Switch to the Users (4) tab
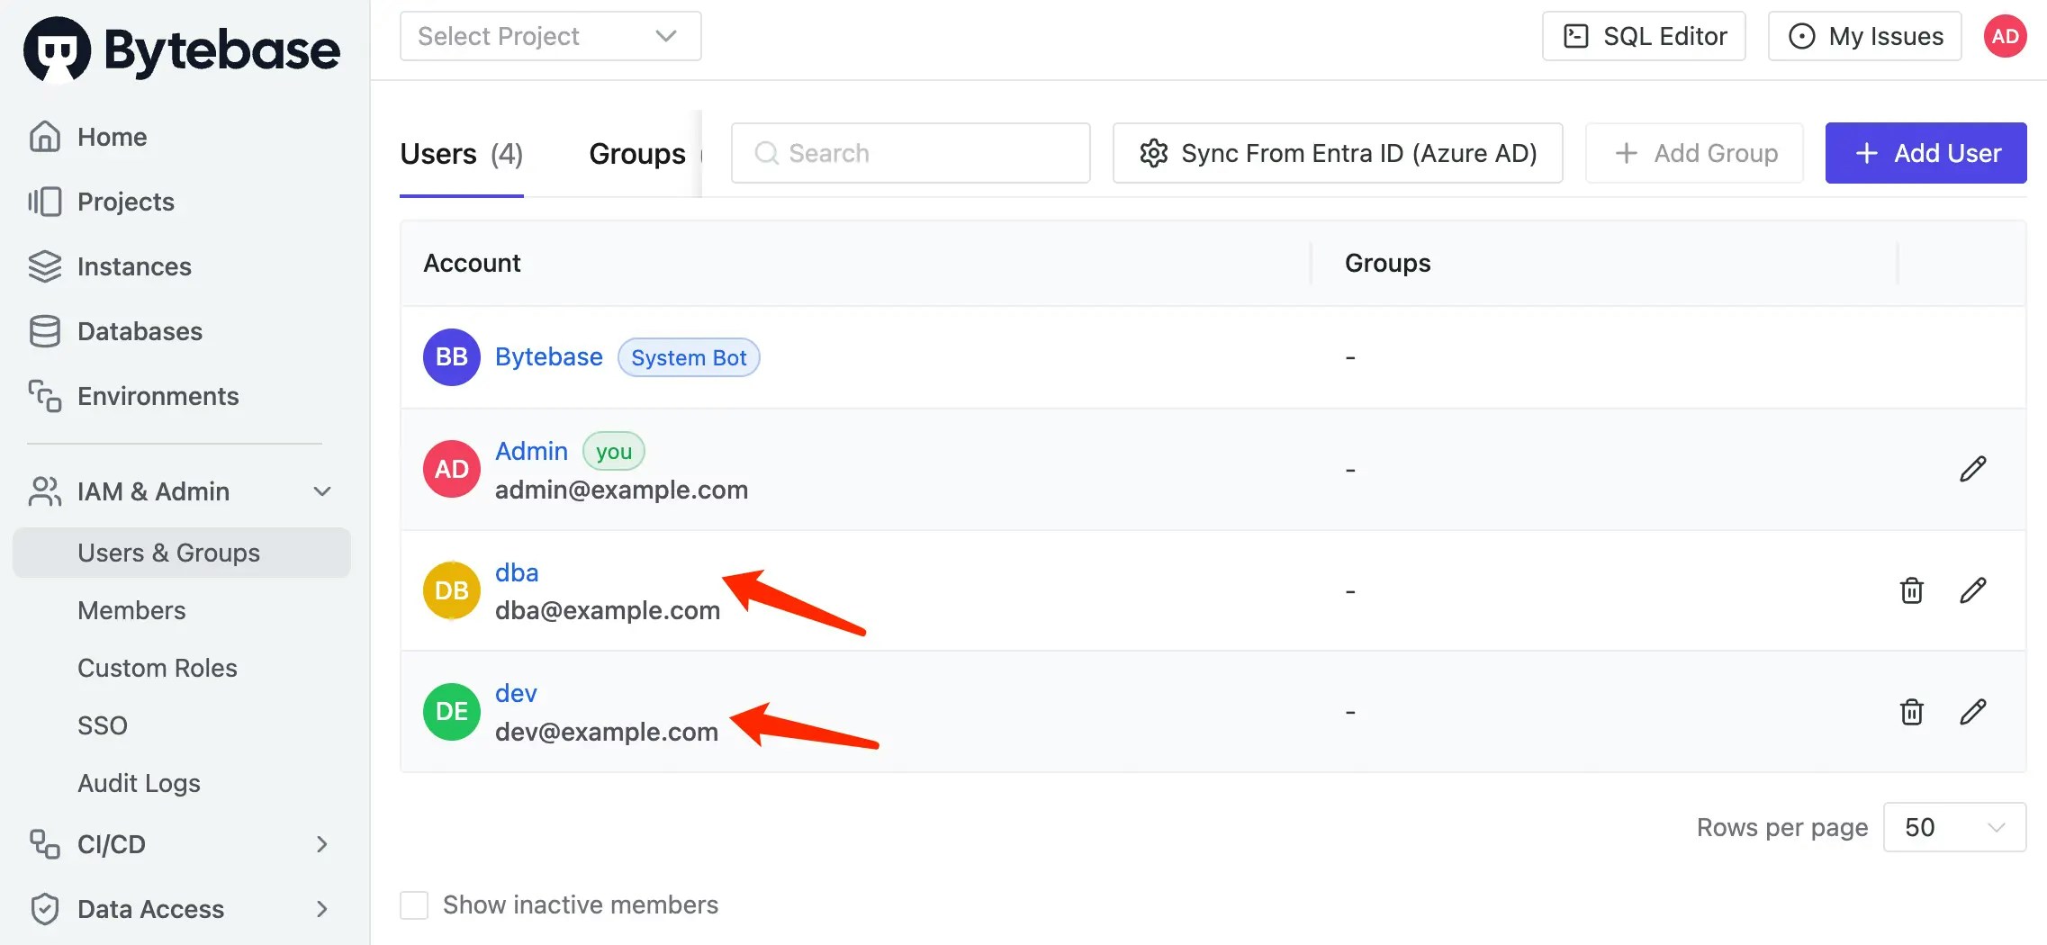Viewport: 2047px width, 945px height. (x=462, y=154)
